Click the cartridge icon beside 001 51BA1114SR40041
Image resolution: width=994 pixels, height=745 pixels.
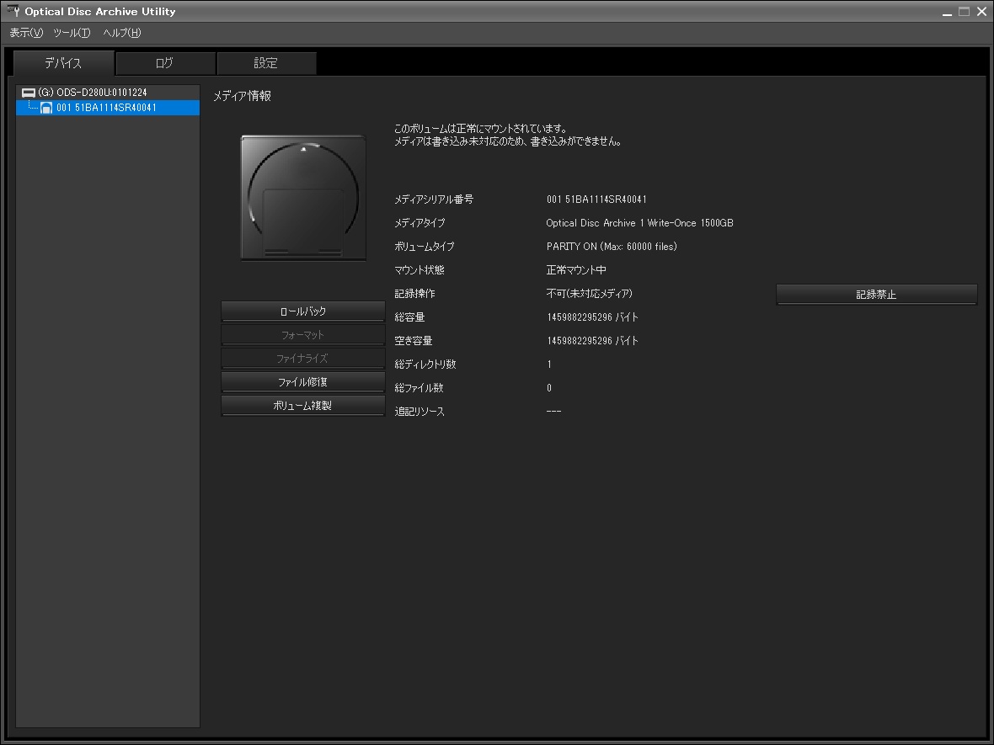[x=46, y=108]
